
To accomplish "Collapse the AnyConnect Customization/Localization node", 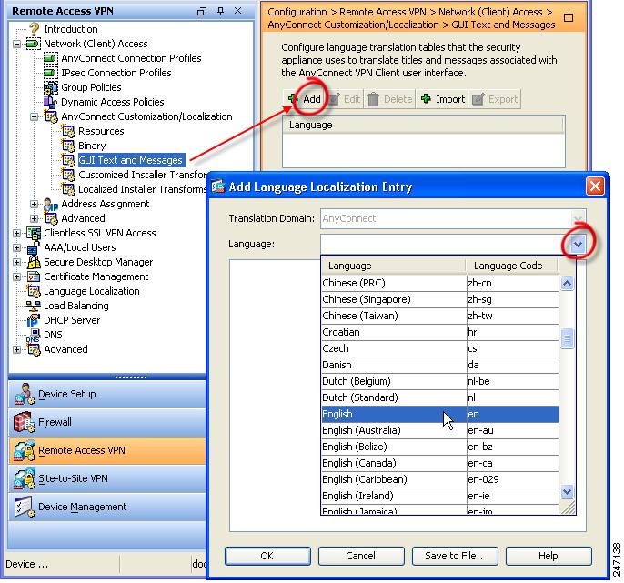I will coord(35,116).
